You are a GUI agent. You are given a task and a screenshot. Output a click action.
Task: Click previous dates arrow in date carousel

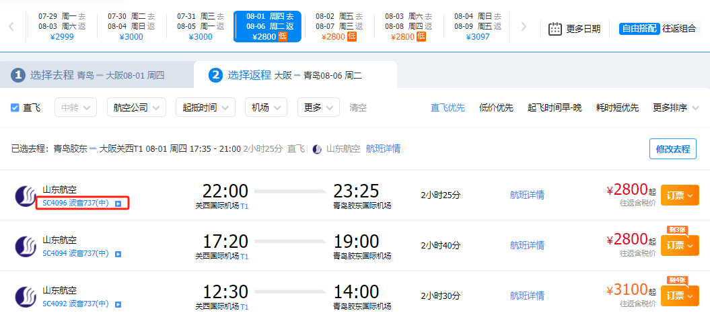tap(11, 27)
